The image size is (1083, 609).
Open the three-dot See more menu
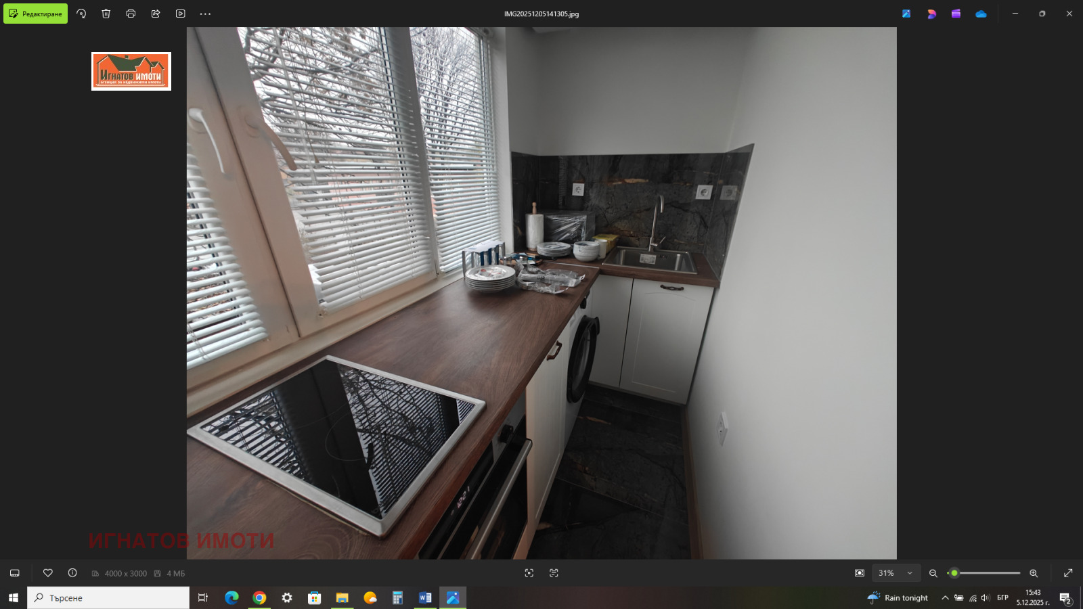click(205, 14)
